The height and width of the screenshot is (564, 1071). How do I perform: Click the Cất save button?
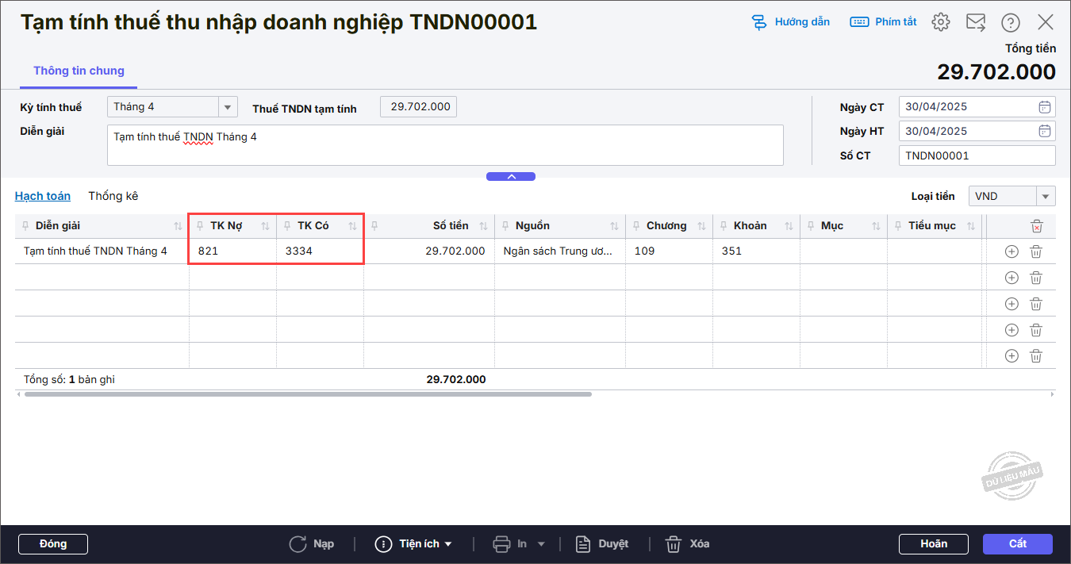click(1017, 544)
